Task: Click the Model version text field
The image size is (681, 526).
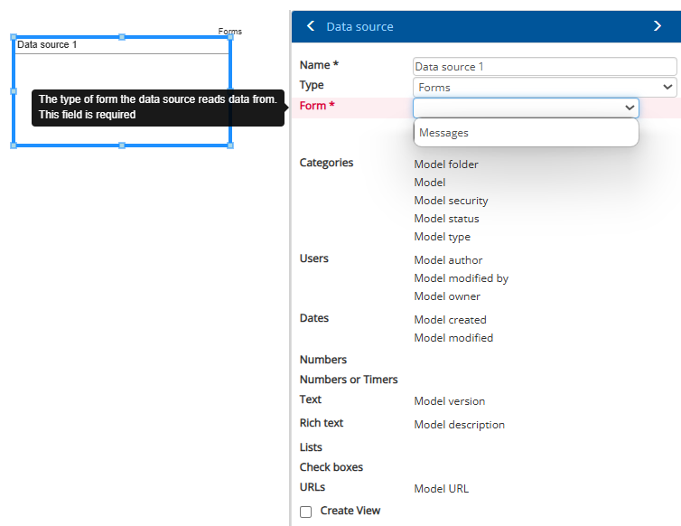Action: coord(449,401)
